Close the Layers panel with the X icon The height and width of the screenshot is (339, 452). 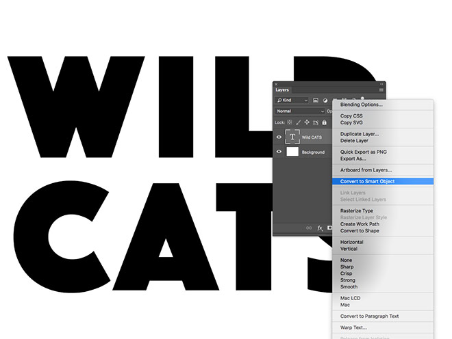(276, 84)
